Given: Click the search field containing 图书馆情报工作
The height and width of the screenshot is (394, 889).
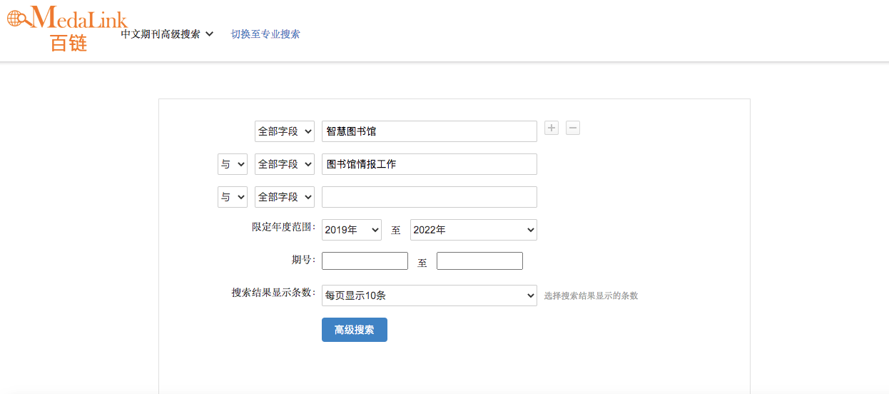Looking at the screenshot, I should click(429, 164).
